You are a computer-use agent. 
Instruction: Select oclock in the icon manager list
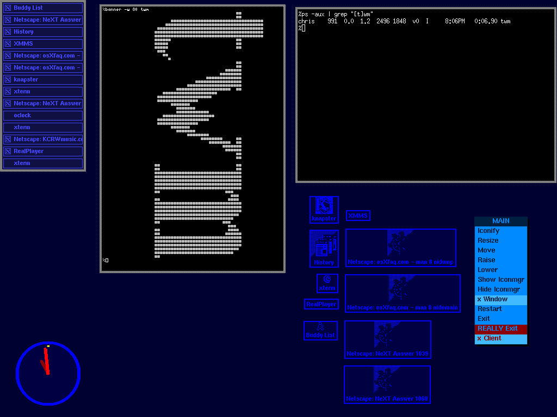point(43,115)
